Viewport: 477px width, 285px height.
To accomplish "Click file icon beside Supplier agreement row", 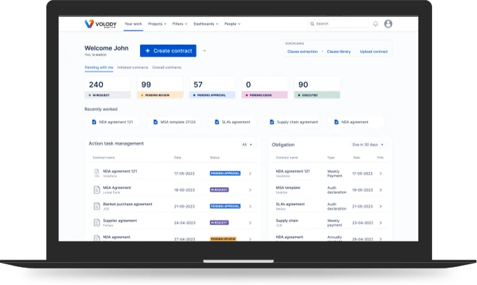I will pos(97,223).
